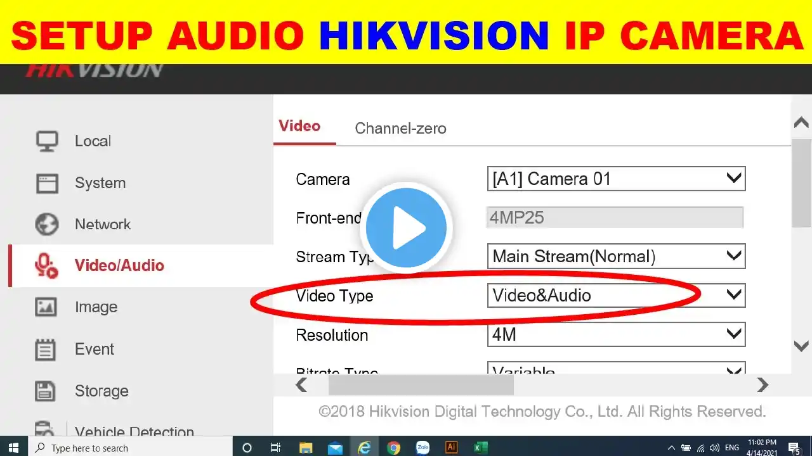Screen dimensions: 812x456
Task: Open the Local settings monitor icon
Action: pyautogui.click(x=47, y=141)
